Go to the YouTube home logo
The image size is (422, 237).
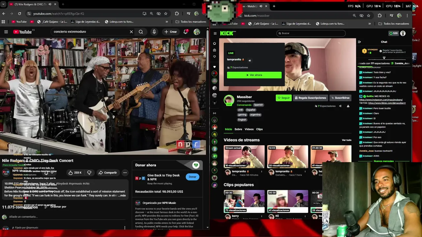(x=22, y=32)
